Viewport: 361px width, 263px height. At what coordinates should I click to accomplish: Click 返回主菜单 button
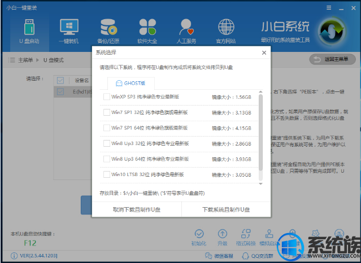point(332,59)
